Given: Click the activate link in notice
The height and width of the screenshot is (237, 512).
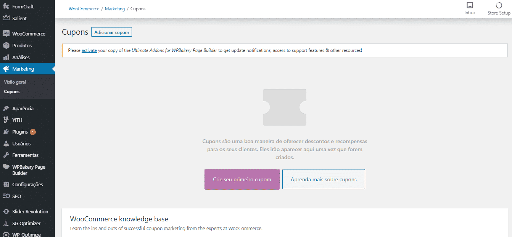Looking at the screenshot, I should tap(89, 50).
